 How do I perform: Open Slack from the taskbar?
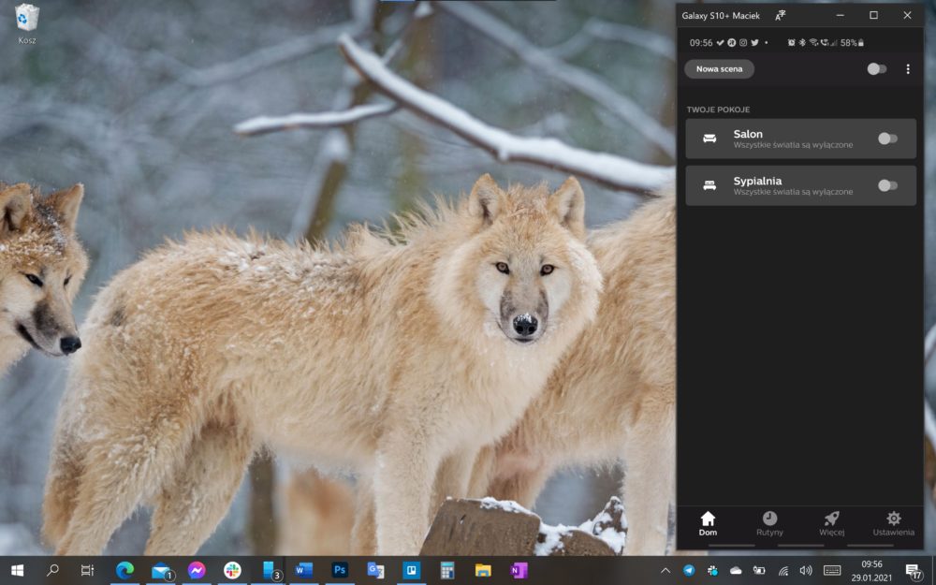tap(232, 571)
